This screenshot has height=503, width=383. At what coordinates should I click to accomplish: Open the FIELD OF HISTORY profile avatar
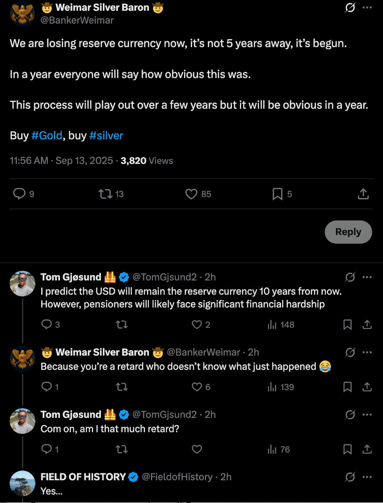(22, 483)
